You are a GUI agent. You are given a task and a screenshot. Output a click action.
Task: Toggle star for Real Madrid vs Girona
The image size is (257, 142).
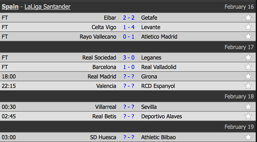(248, 76)
